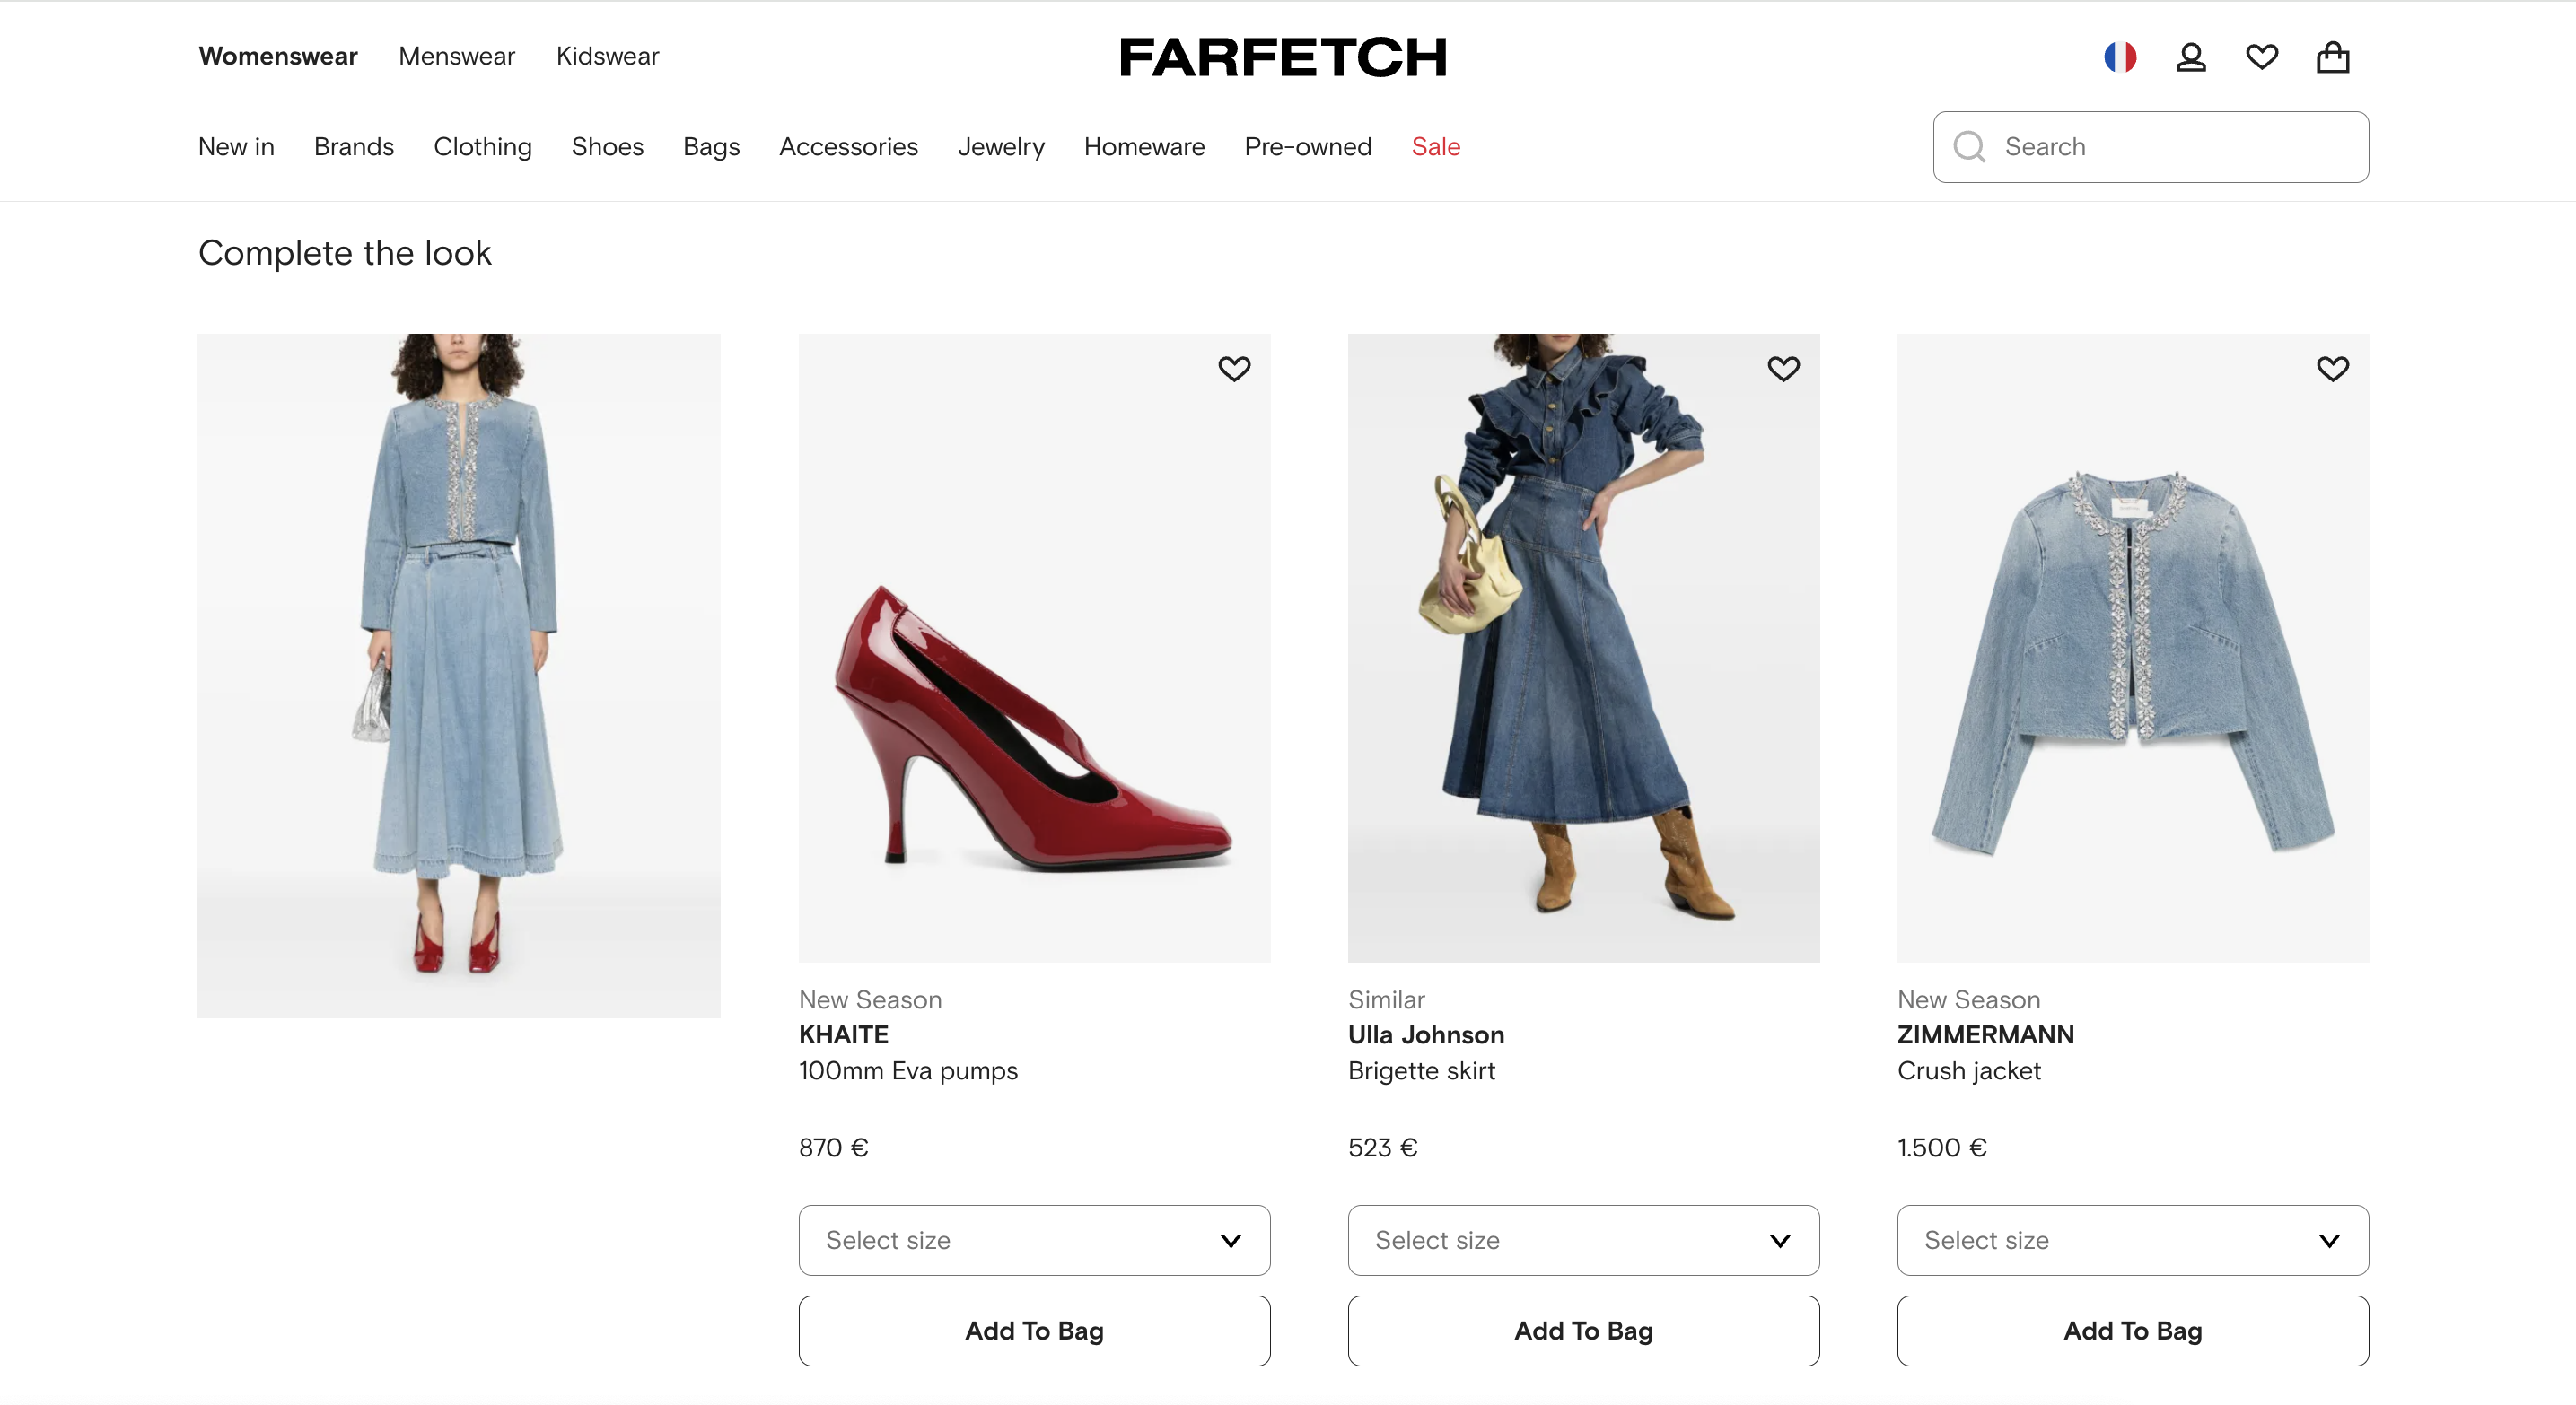2576x1405 pixels.
Task: Open the wishlist heart in header
Action: coord(2261,57)
